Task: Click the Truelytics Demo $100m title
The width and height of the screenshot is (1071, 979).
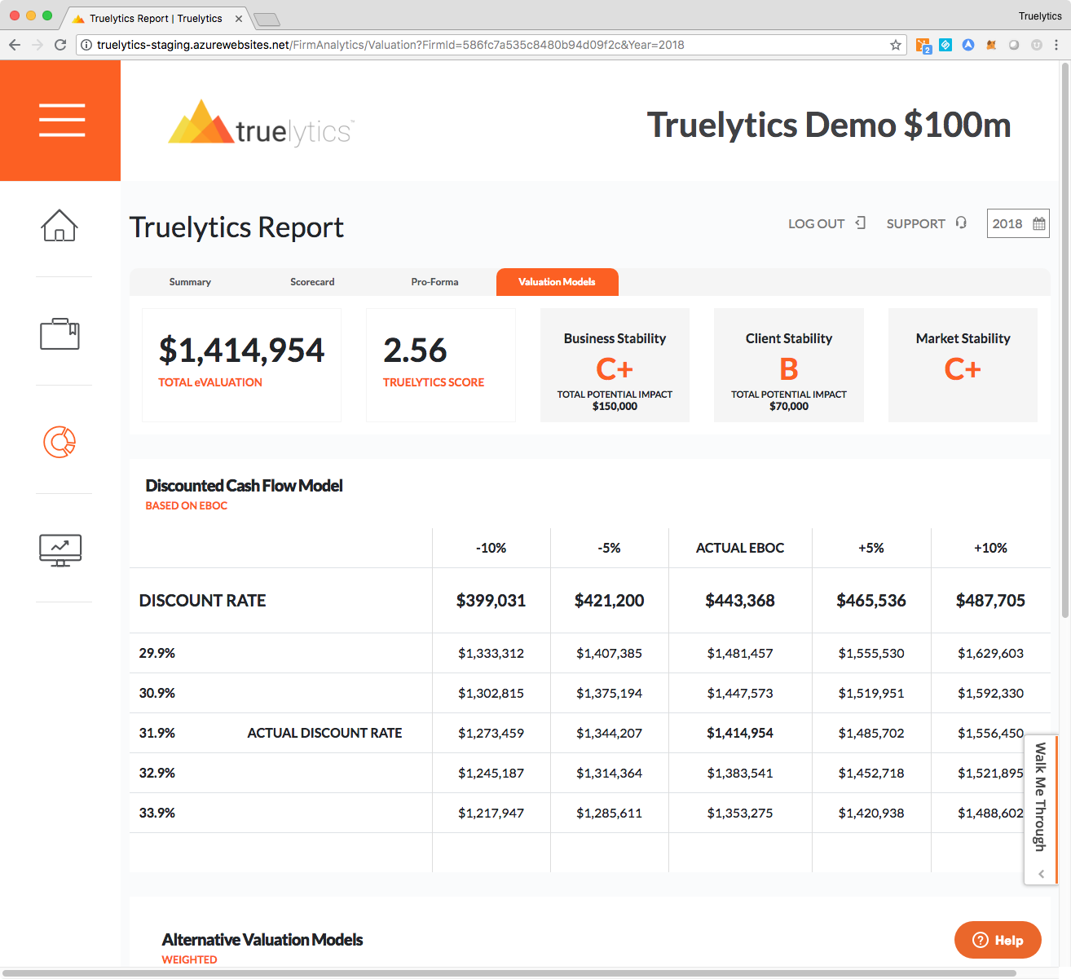Action: [x=829, y=125]
